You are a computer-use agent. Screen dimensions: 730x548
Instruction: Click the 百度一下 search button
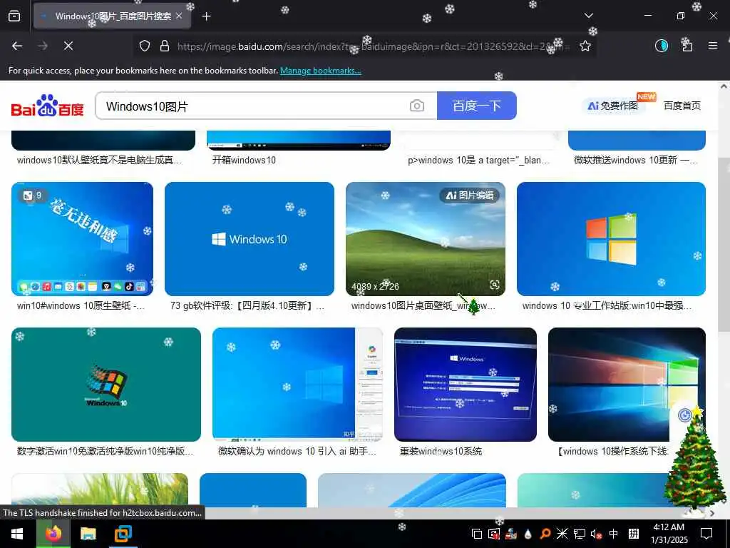coord(477,106)
